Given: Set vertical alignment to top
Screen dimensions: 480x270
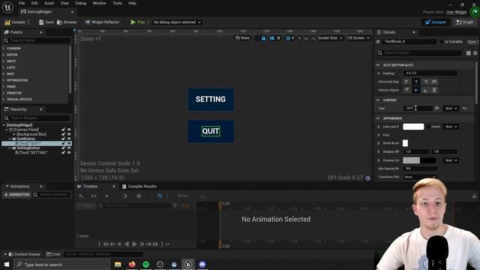Looking at the screenshot, I should coord(406,90).
